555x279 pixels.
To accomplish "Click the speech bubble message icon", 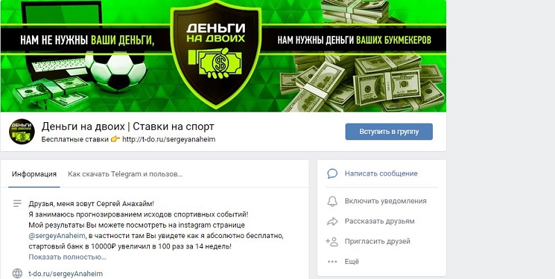I will 332,174.
